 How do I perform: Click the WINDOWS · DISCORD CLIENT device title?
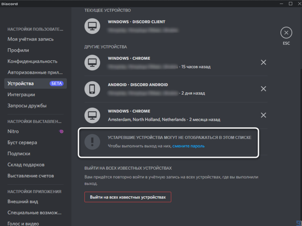tap(136, 22)
